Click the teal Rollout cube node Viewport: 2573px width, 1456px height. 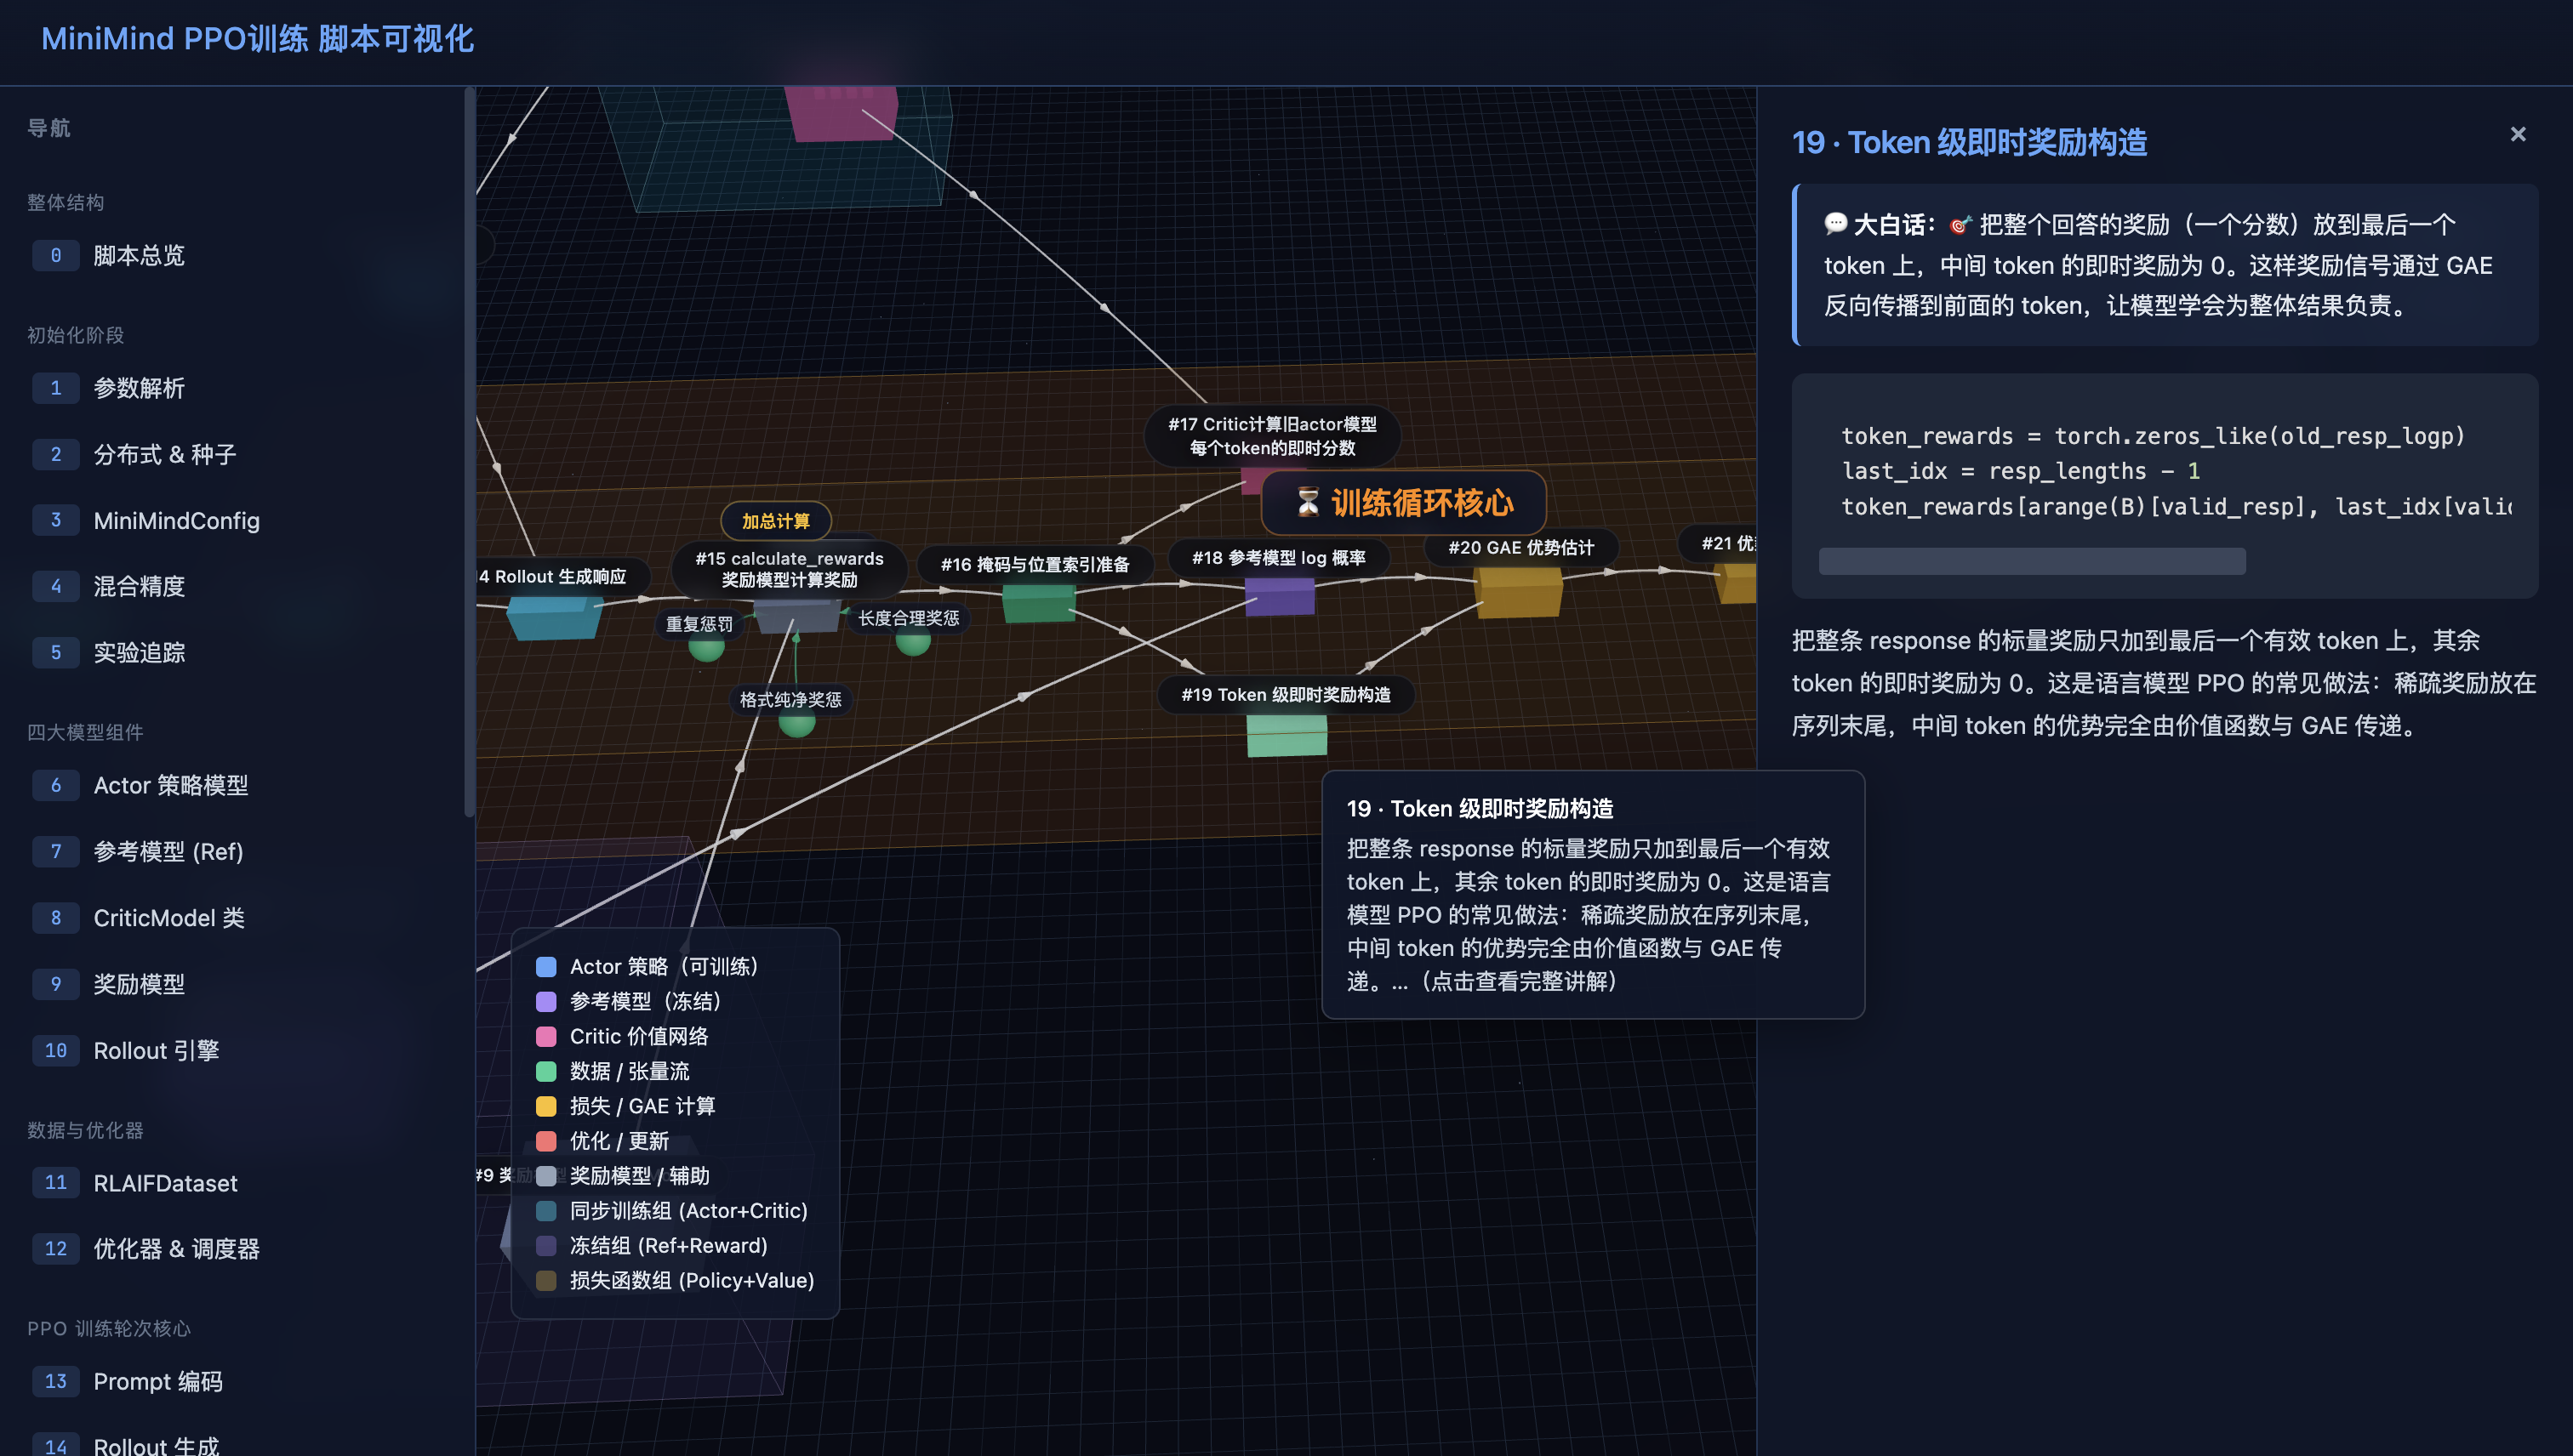(554, 617)
